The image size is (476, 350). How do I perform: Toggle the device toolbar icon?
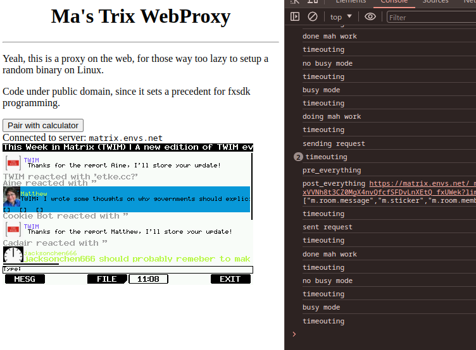click(x=315, y=2)
